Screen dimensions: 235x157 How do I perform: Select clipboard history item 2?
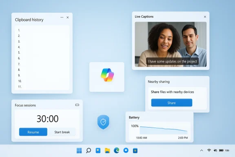pos(42,36)
